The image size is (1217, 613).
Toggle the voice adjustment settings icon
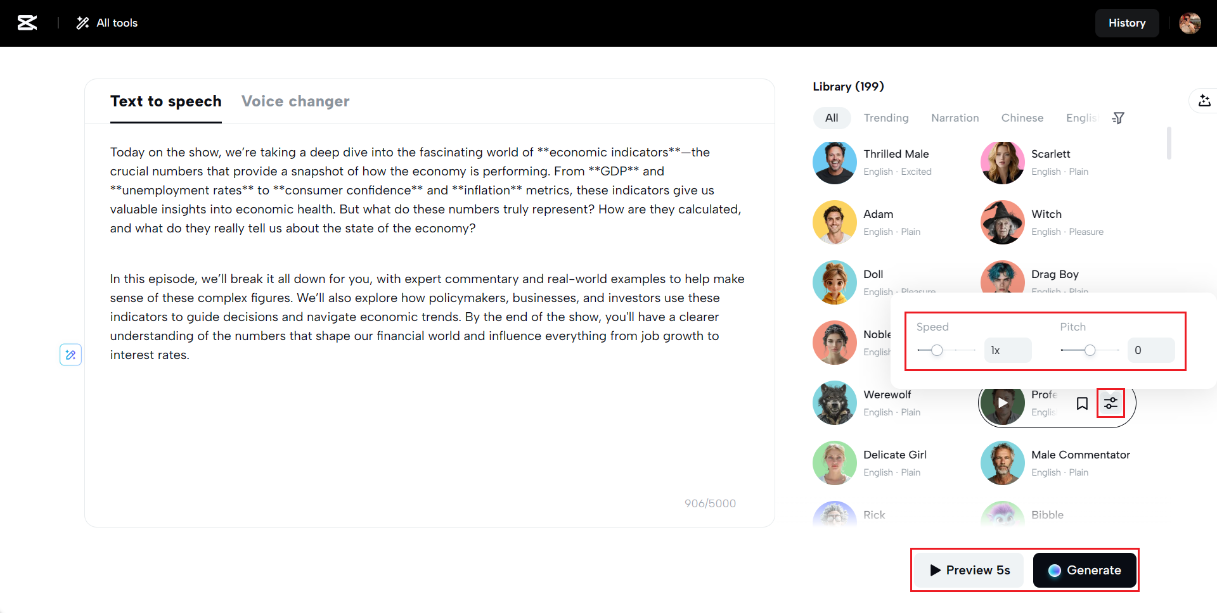(x=1111, y=403)
